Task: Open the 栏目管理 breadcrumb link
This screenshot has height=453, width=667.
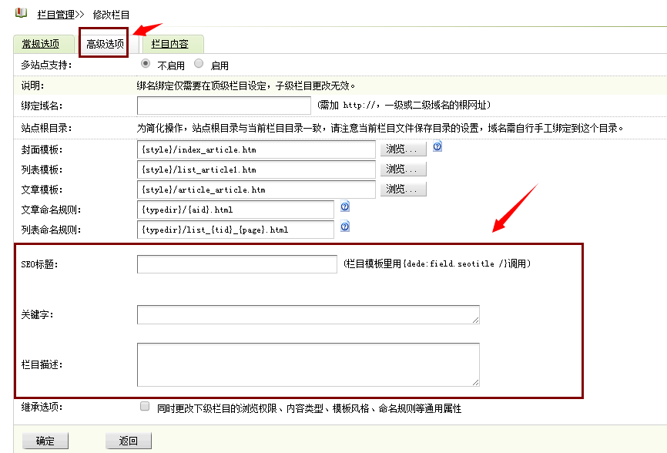Action: pos(56,14)
